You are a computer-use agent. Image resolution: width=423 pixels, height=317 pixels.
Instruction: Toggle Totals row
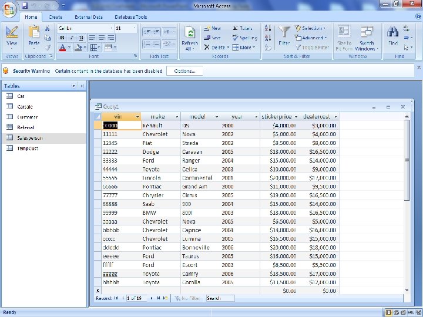[242, 28]
